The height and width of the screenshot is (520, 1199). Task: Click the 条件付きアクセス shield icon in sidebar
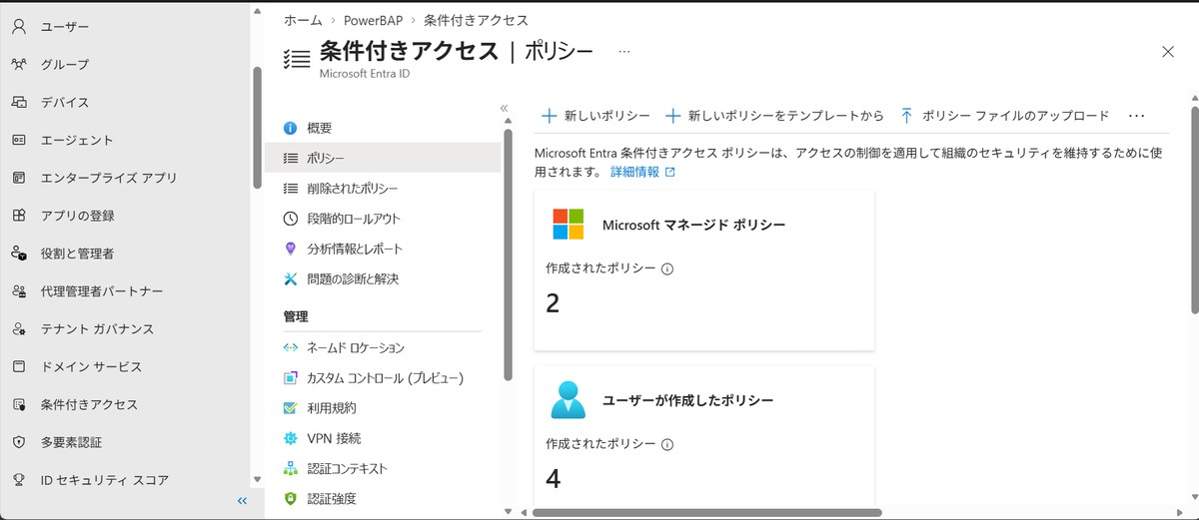pos(18,405)
